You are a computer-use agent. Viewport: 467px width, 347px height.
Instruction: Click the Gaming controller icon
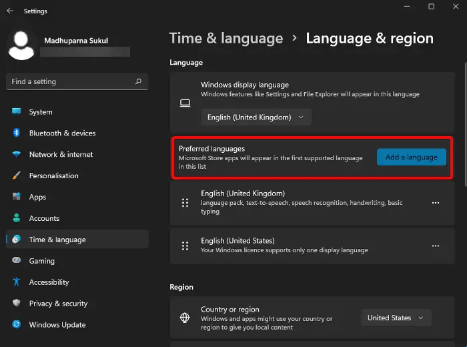(x=17, y=260)
